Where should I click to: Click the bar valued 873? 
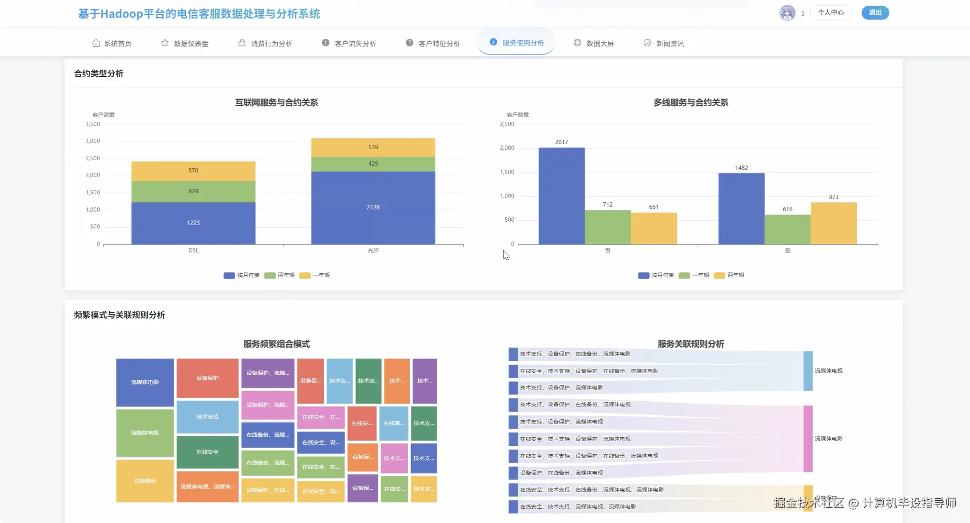click(x=833, y=224)
